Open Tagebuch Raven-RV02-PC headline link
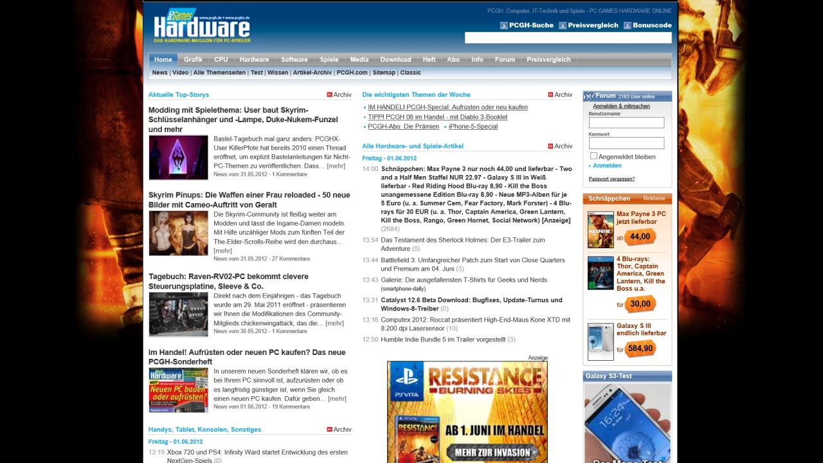 point(228,281)
